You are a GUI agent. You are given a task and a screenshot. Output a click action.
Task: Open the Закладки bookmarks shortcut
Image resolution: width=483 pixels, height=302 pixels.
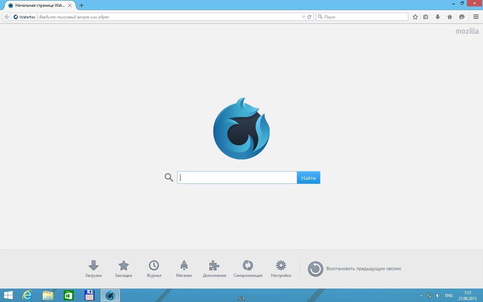[123, 269]
